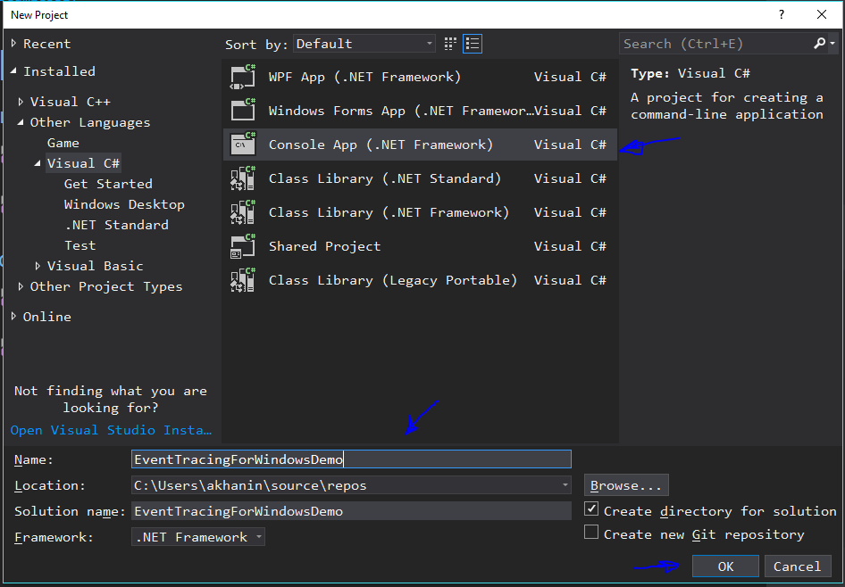845x587 pixels.
Task: Expand the Visual Basic tree node
Action: click(x=38, y=265)
